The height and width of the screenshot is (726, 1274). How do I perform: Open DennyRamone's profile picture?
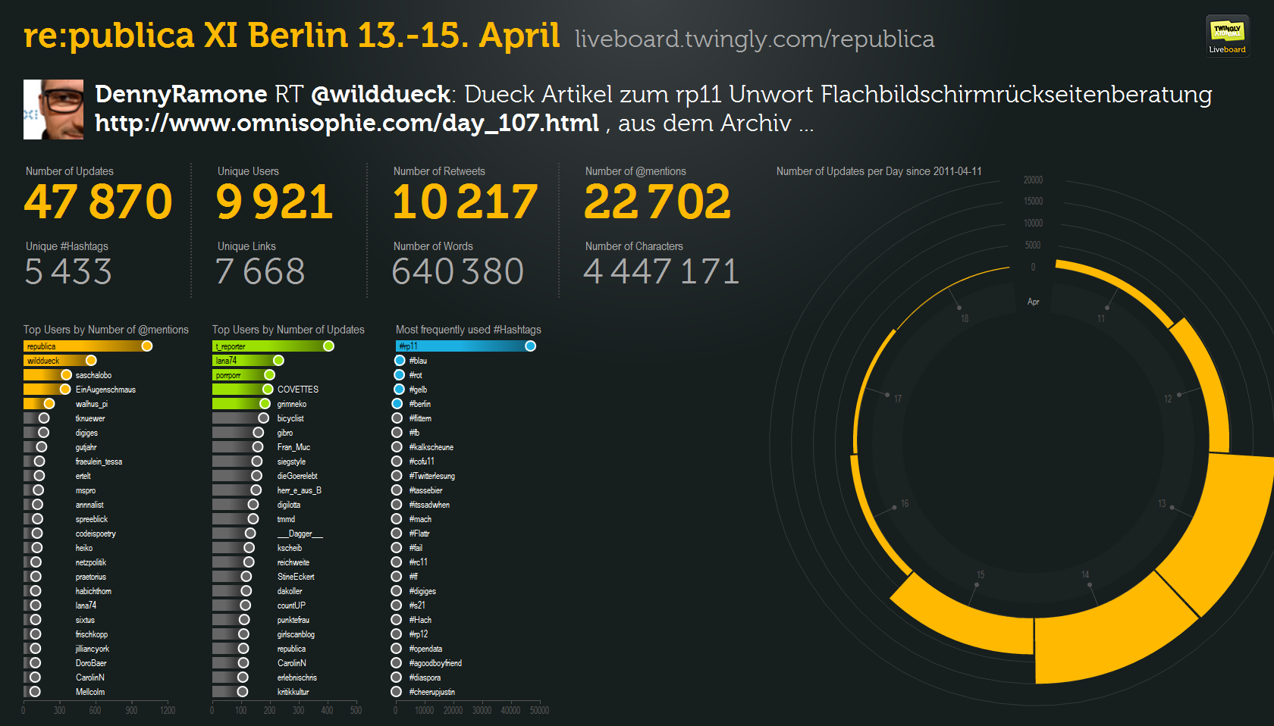click(x=53, y=109)
